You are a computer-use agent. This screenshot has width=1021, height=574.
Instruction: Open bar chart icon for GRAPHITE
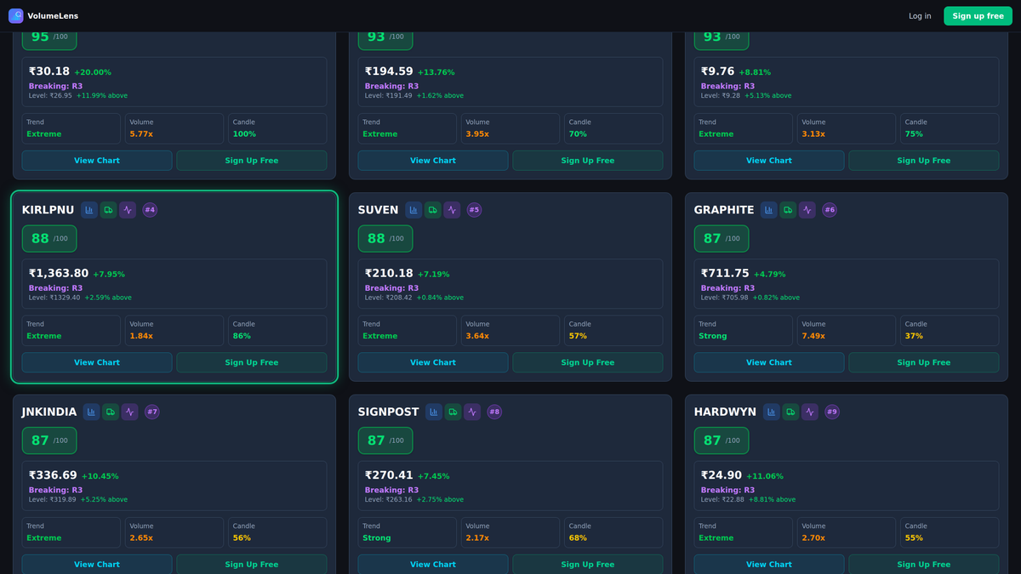[769, 210]
